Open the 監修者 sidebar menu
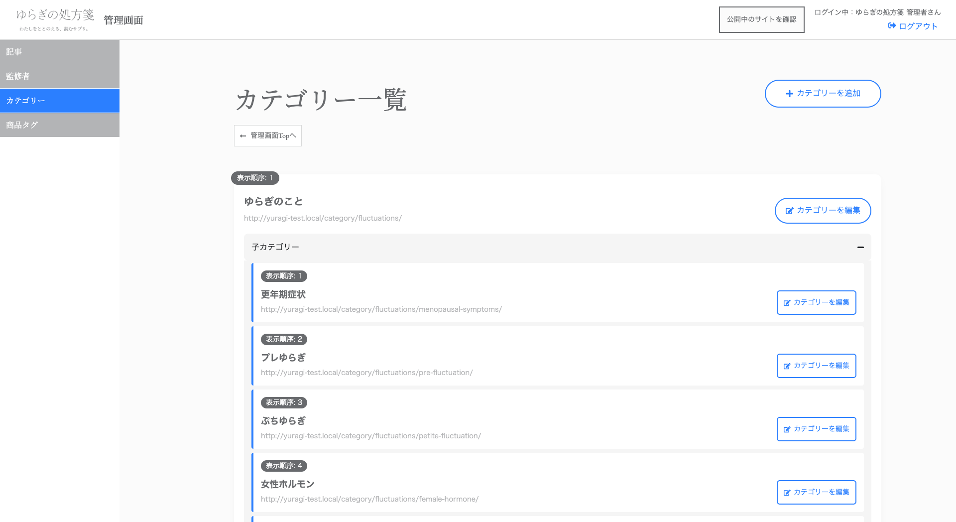The height and width of the screenshot is (522, 956). pyautogui.click(x=60, y=76)
